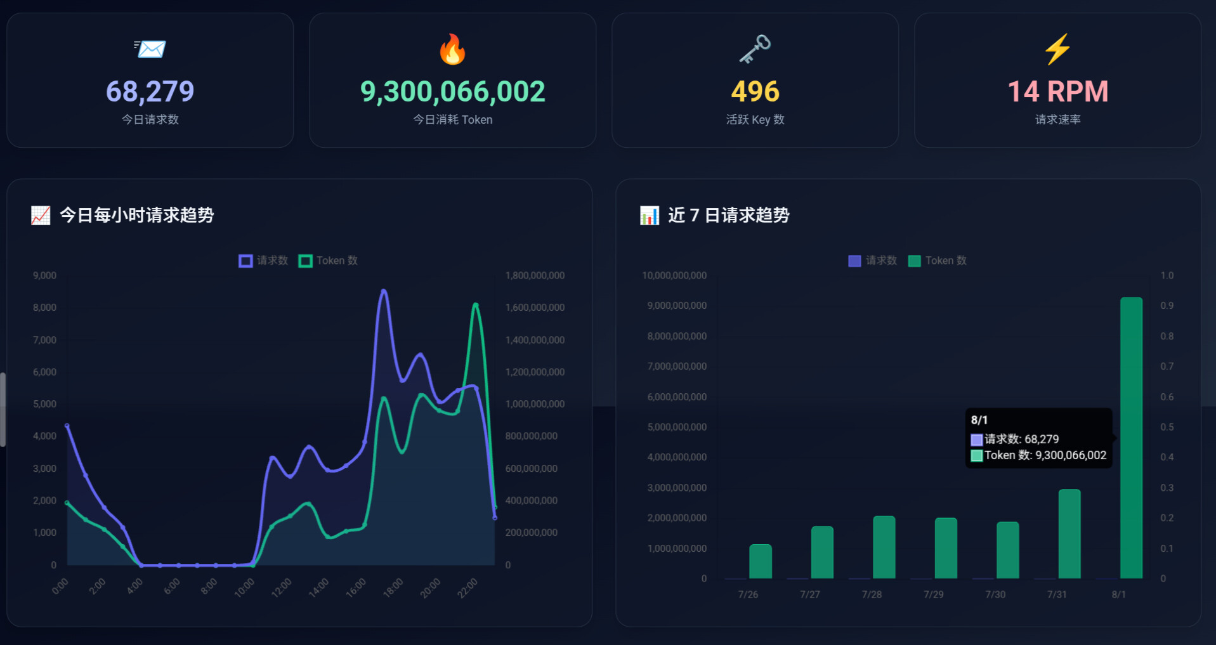The height and width of the screenshot is (645, 1216).
Task: Click the 7/31 date label on the x-axis
Action: 1057,595
